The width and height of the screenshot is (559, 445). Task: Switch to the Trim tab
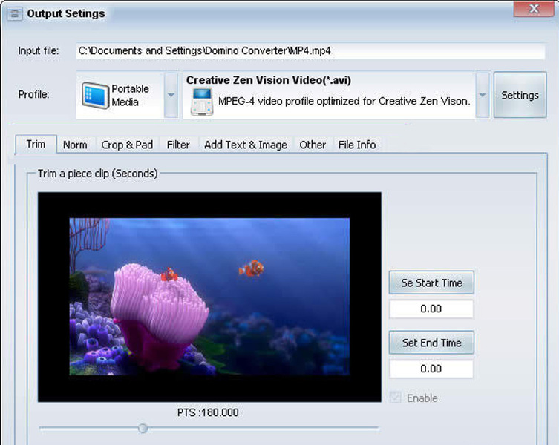tap(36, 145)
